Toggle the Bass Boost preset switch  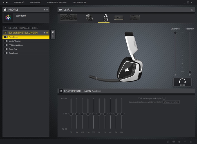click(6, 53)
